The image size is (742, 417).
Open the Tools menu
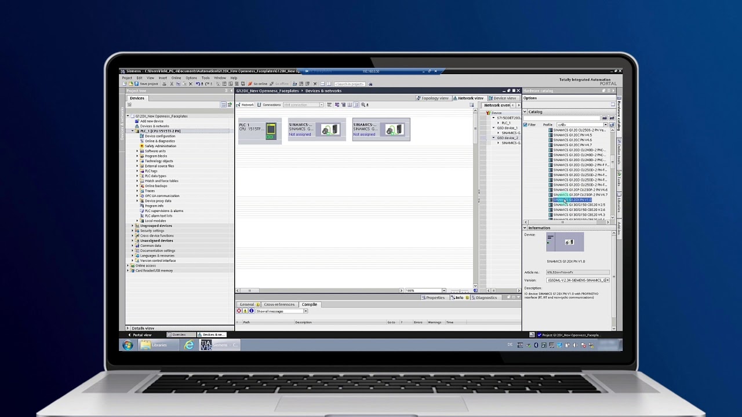[x=205, y=78]
